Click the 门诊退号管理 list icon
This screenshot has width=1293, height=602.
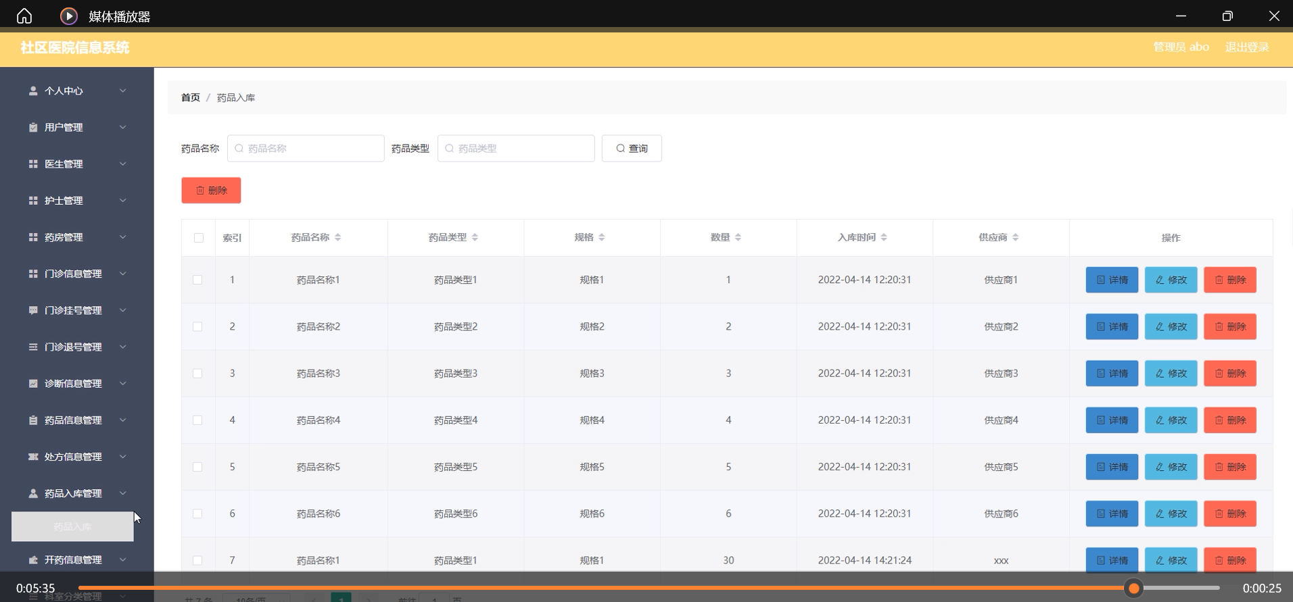[x=33, y=347]
